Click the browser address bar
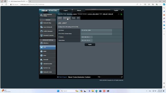The width and height of the screenshot is (166, 93). click(x=74, y=4)
